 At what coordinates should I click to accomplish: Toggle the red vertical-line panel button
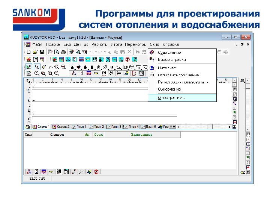(134, 73)
